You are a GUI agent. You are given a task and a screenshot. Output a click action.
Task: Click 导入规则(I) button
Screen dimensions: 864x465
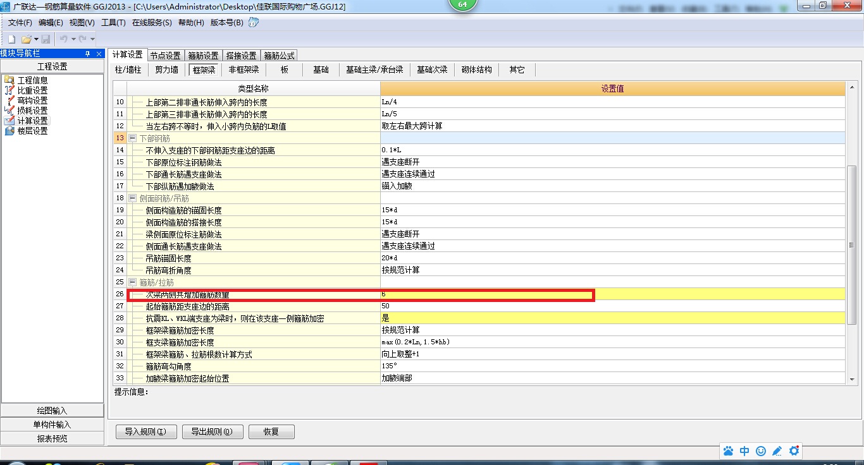145,432
